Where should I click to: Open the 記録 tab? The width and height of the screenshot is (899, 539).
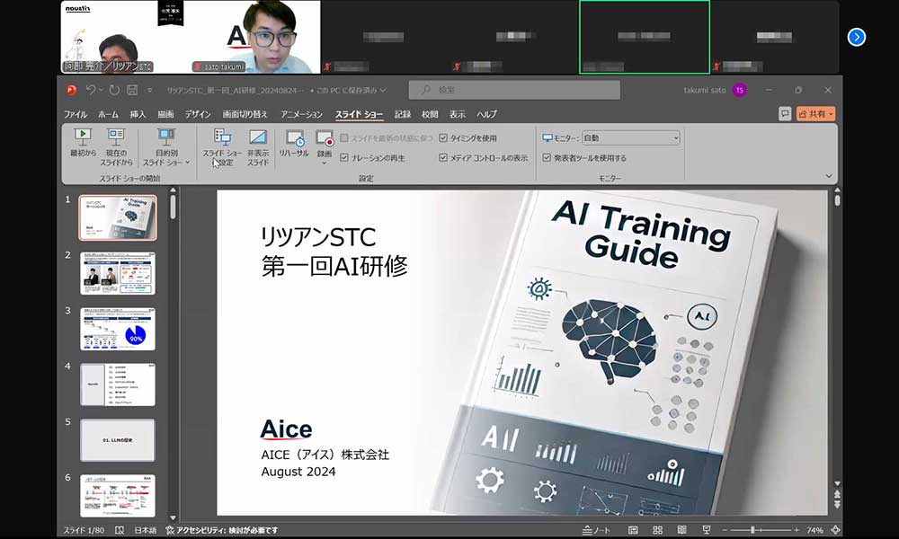pos(403,114)
